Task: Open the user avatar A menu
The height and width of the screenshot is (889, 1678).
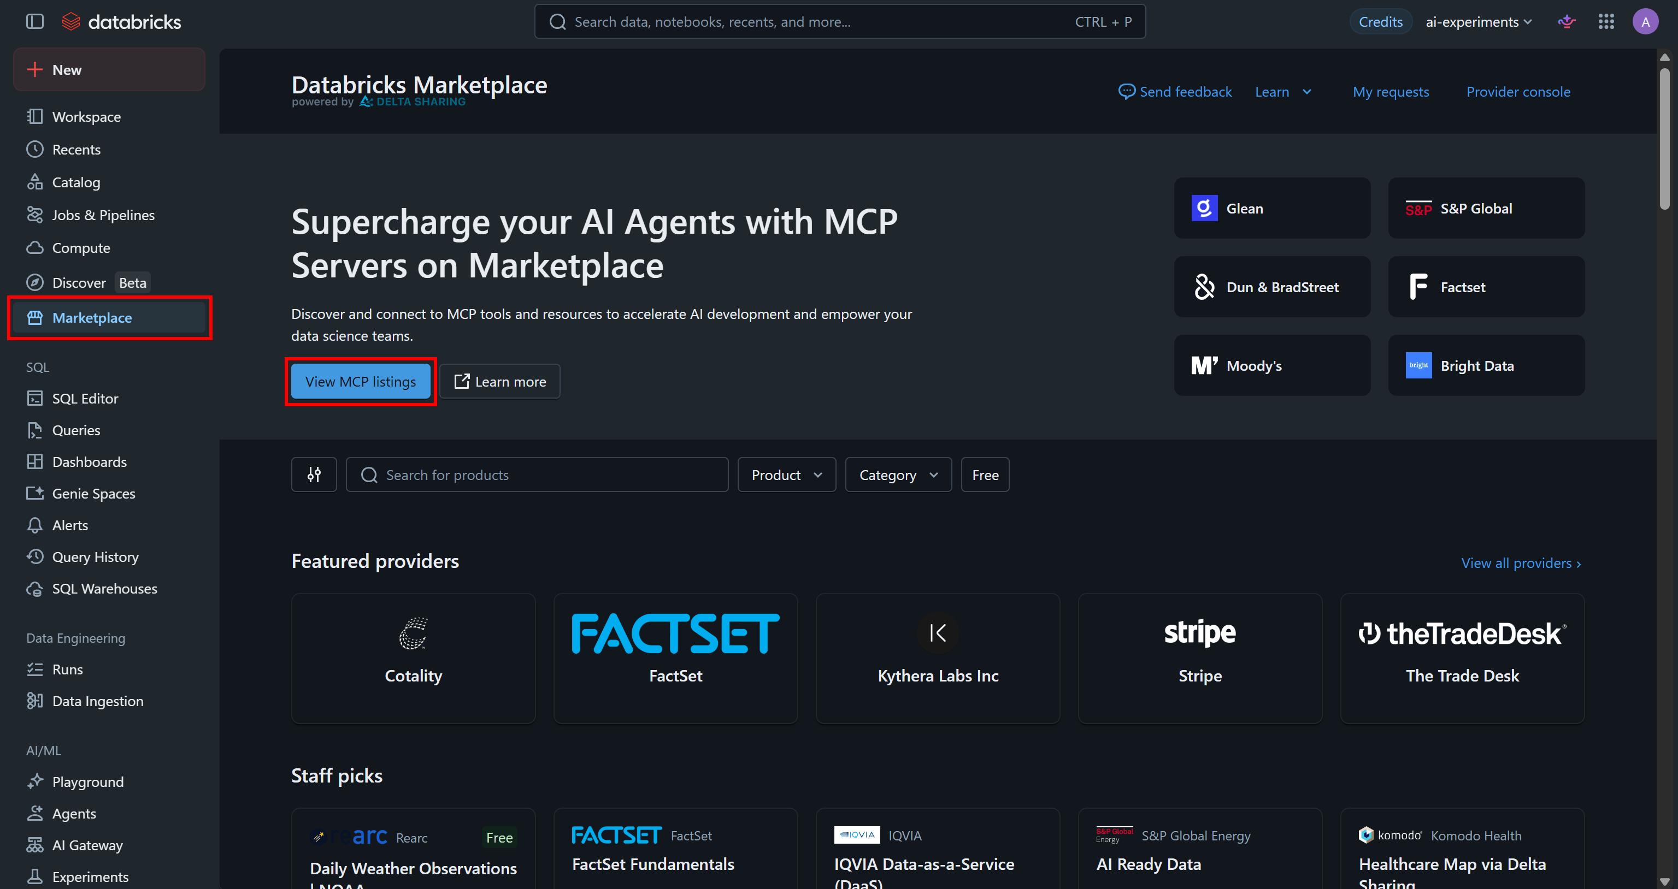Action: point(1645,21)
